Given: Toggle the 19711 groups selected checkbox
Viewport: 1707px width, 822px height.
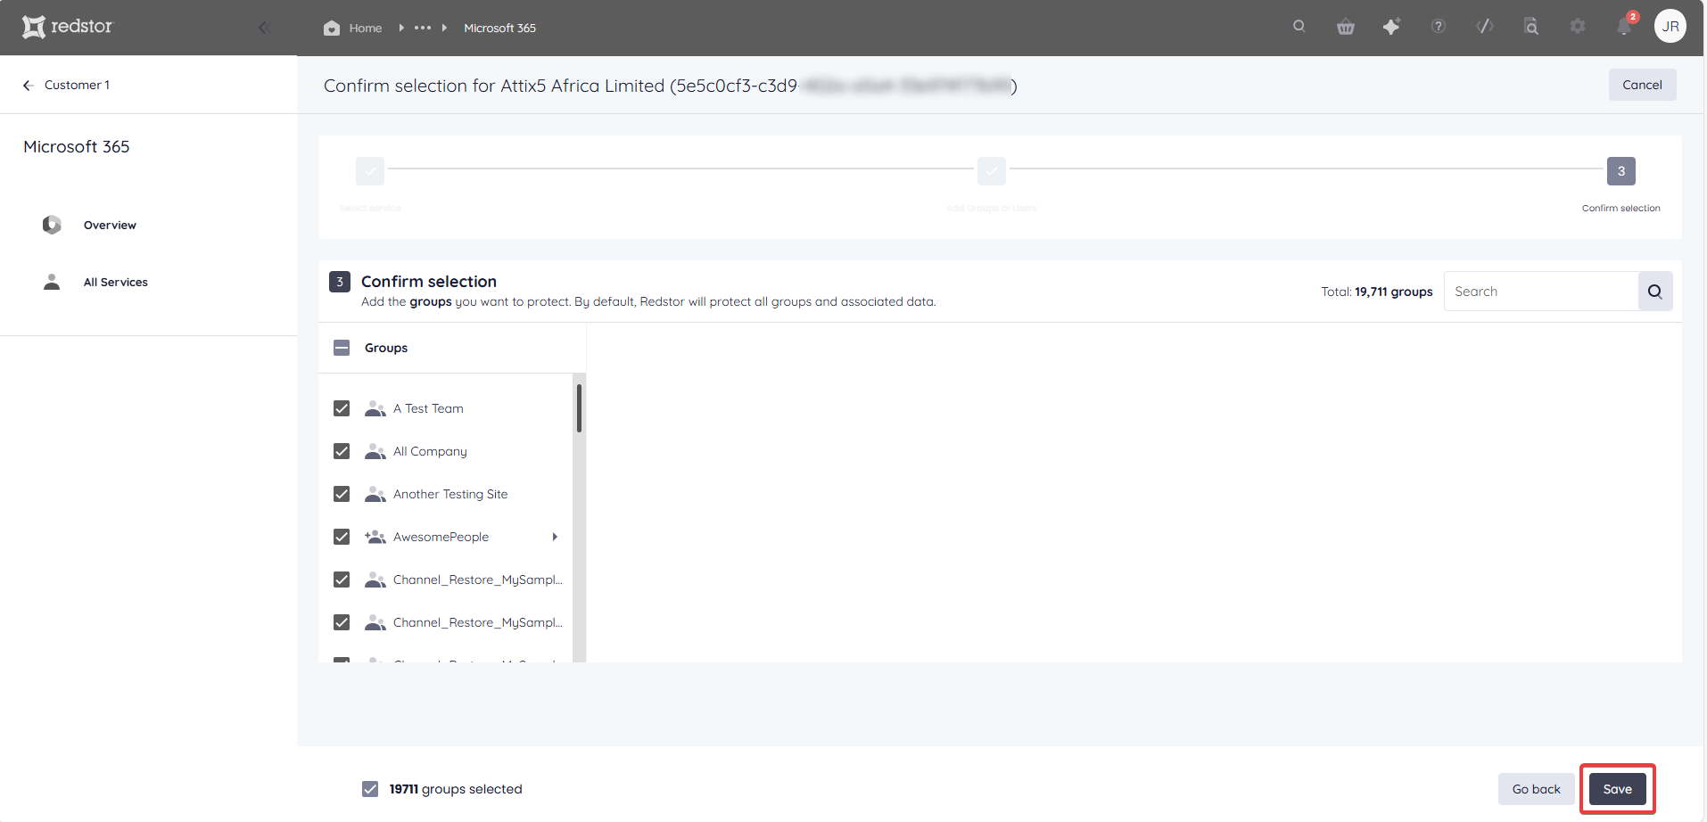Looking at the screenshot, I should 370,789.
